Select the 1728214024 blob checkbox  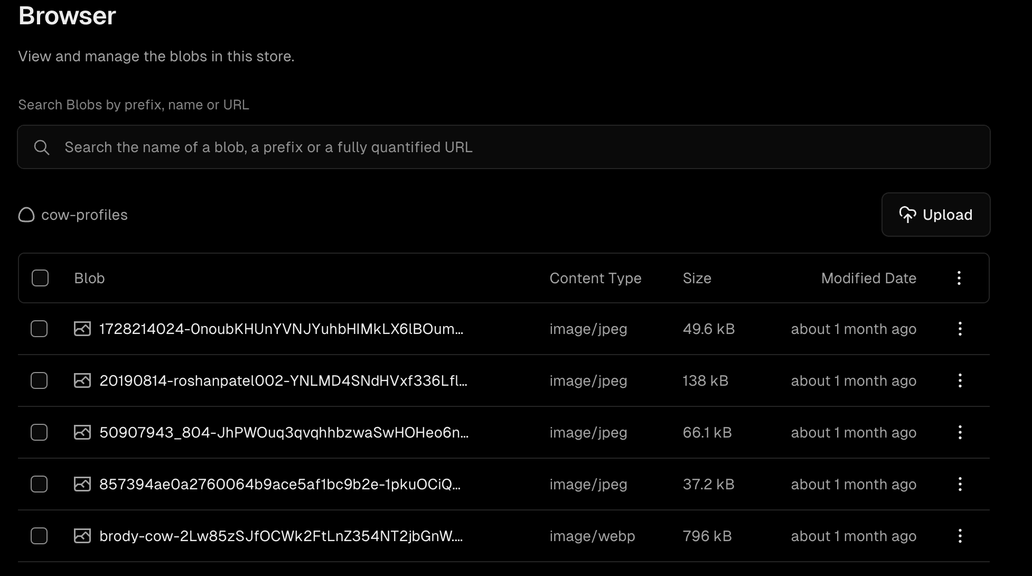39,329
